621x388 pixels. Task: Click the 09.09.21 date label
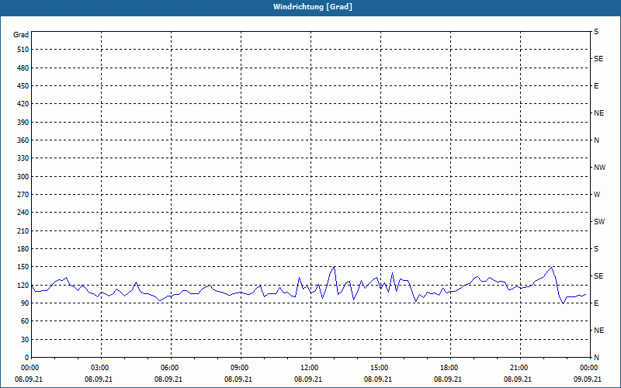(588, 379)
